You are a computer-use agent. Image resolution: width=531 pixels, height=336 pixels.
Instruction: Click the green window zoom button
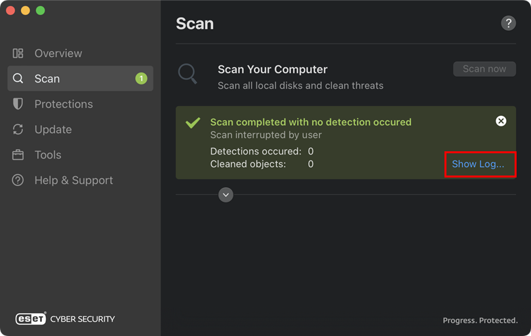point(41,10)
